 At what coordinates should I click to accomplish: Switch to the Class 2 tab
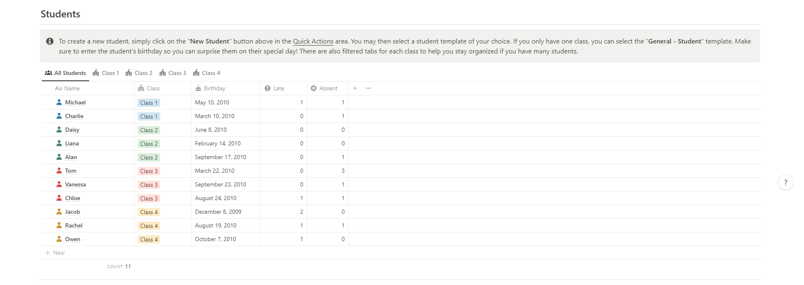point(144,72)
